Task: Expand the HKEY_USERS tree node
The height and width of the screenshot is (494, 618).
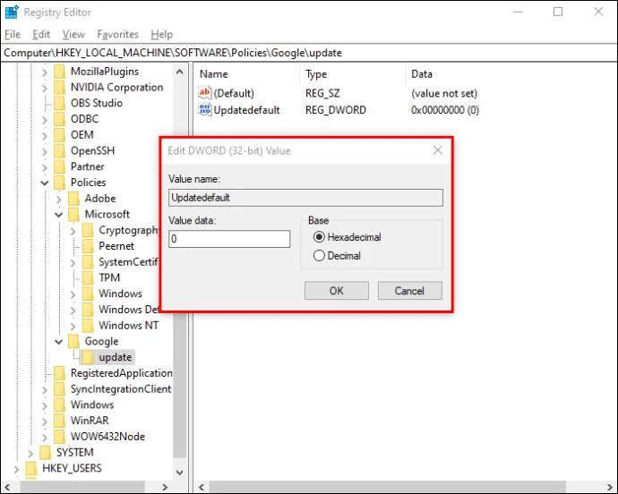Action: [x=16, y=469]
